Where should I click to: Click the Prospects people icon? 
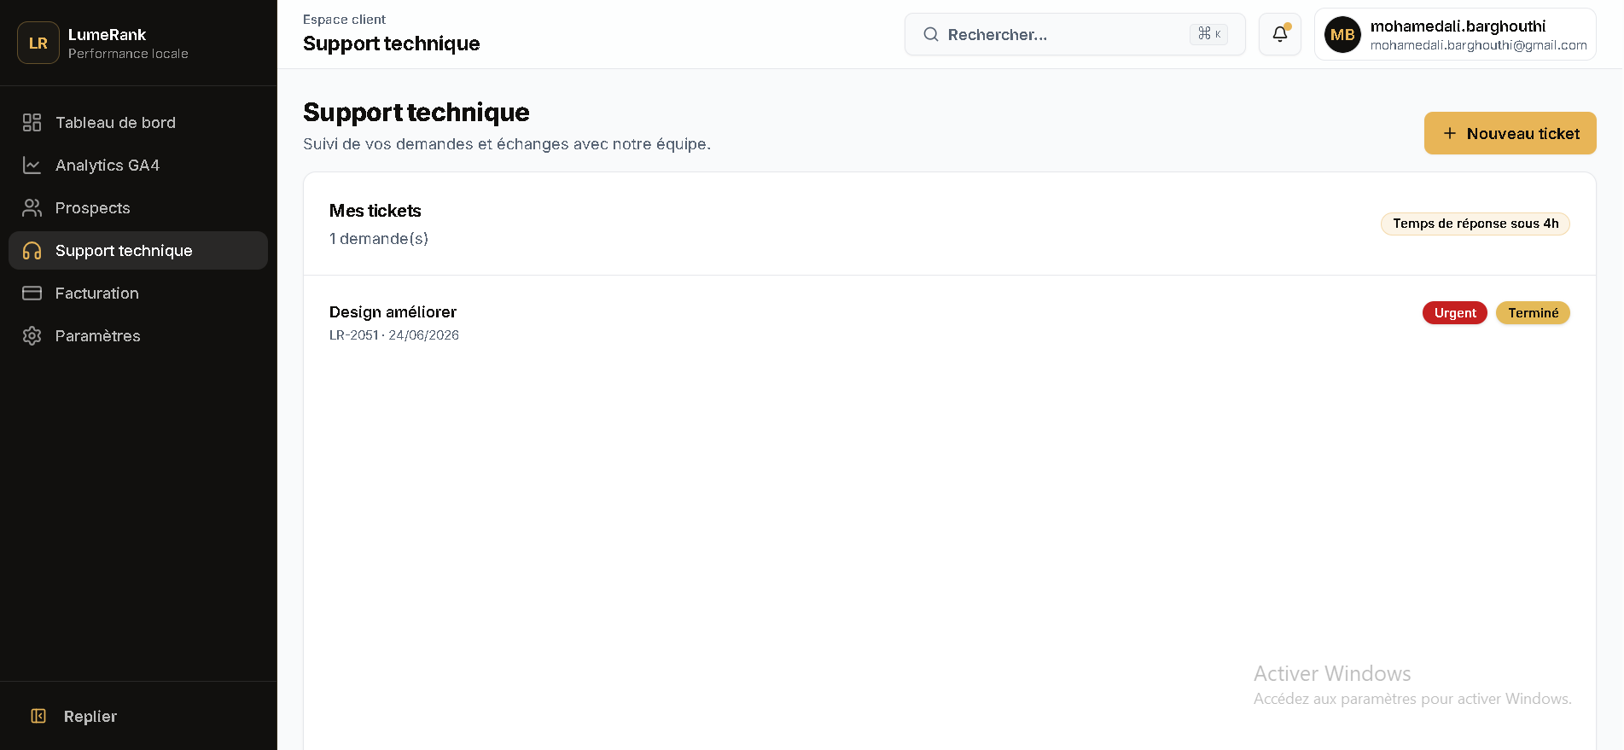32,208
